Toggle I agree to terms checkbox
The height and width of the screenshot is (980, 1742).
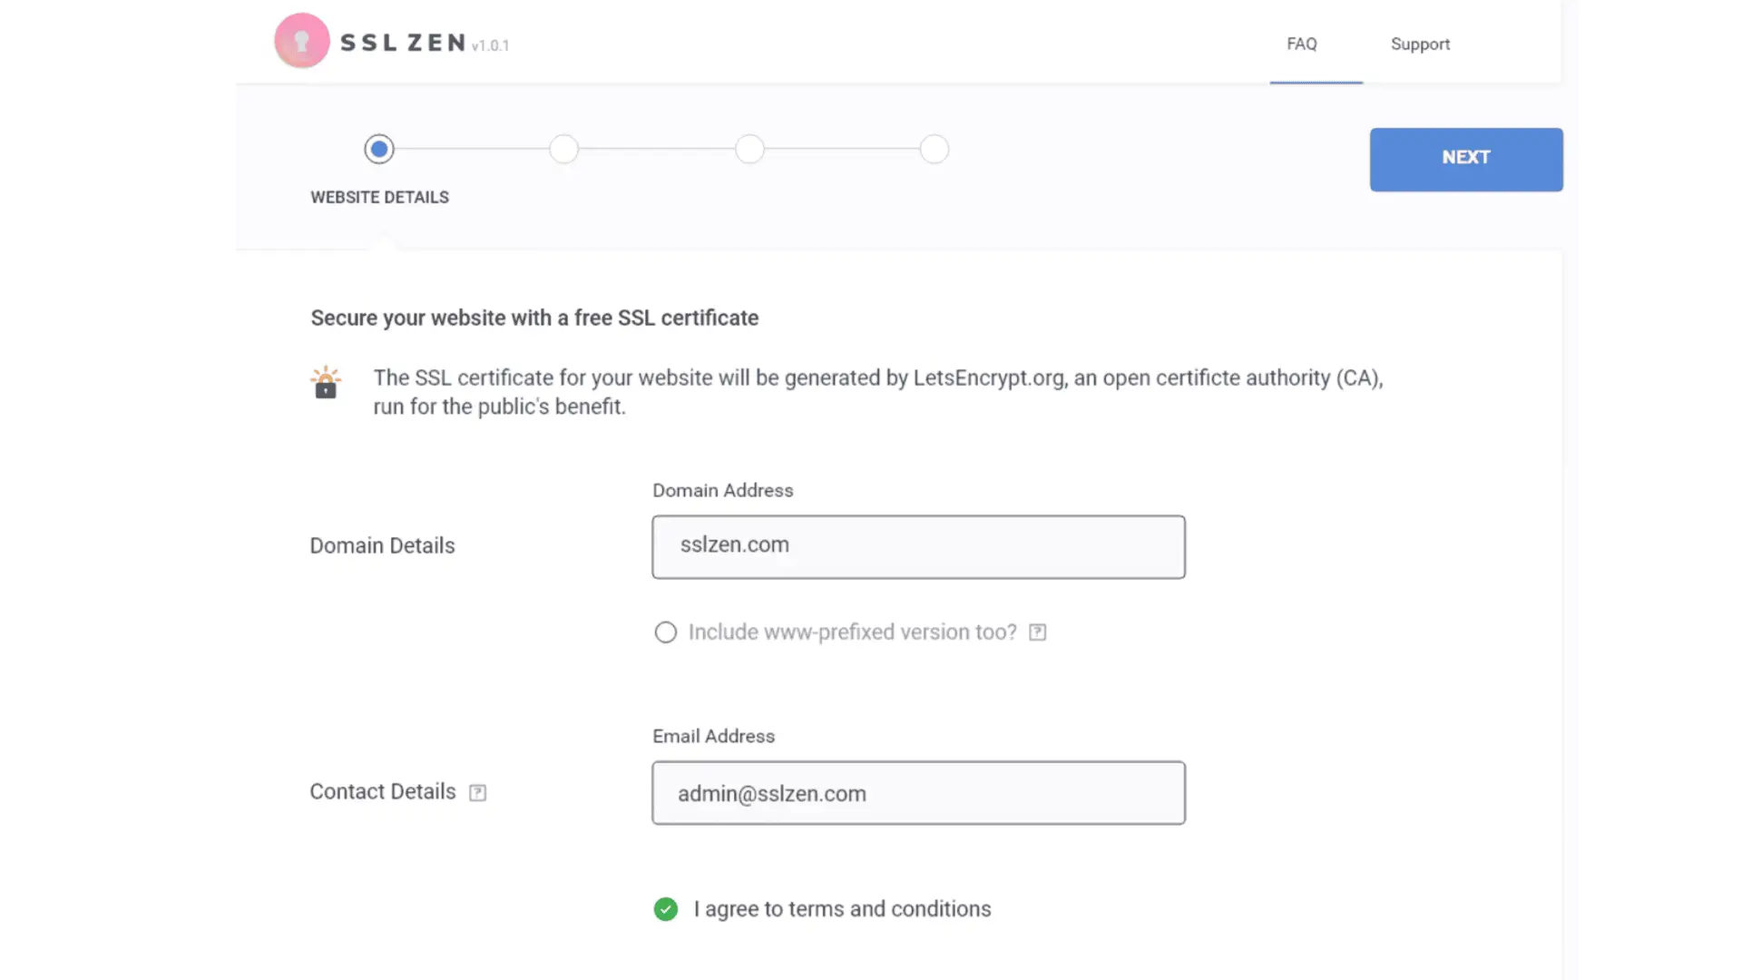point(666,909)
